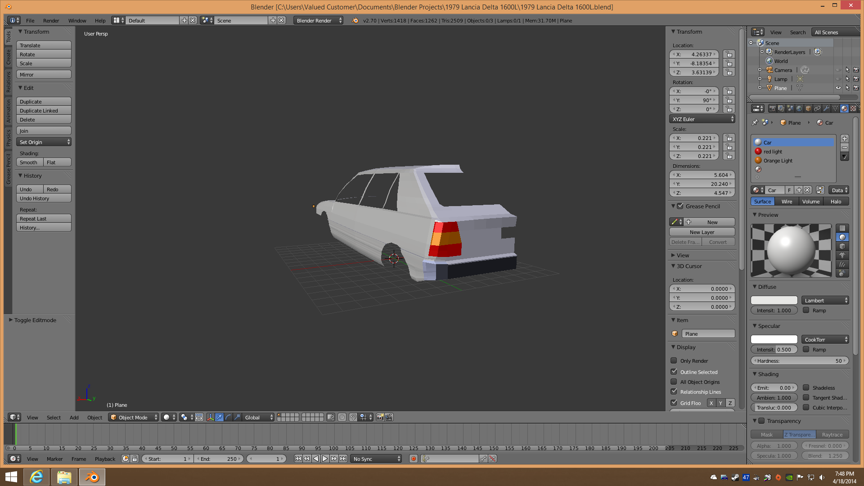Viewport: 864px width, 486px height.
Task: Toggle the material nodes button
Action: tap(820, 190)
